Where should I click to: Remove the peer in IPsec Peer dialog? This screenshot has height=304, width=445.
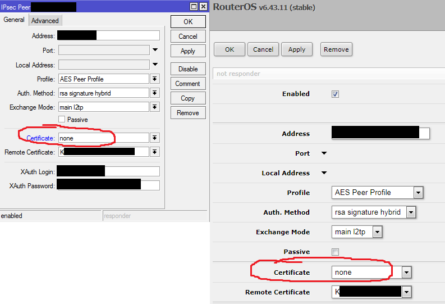[x=188, y=113]
